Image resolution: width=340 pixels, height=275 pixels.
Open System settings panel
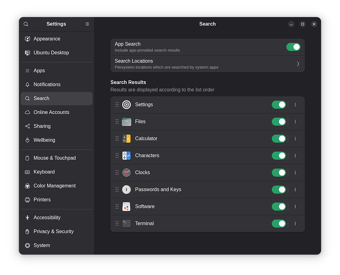(x=57, y=246)
